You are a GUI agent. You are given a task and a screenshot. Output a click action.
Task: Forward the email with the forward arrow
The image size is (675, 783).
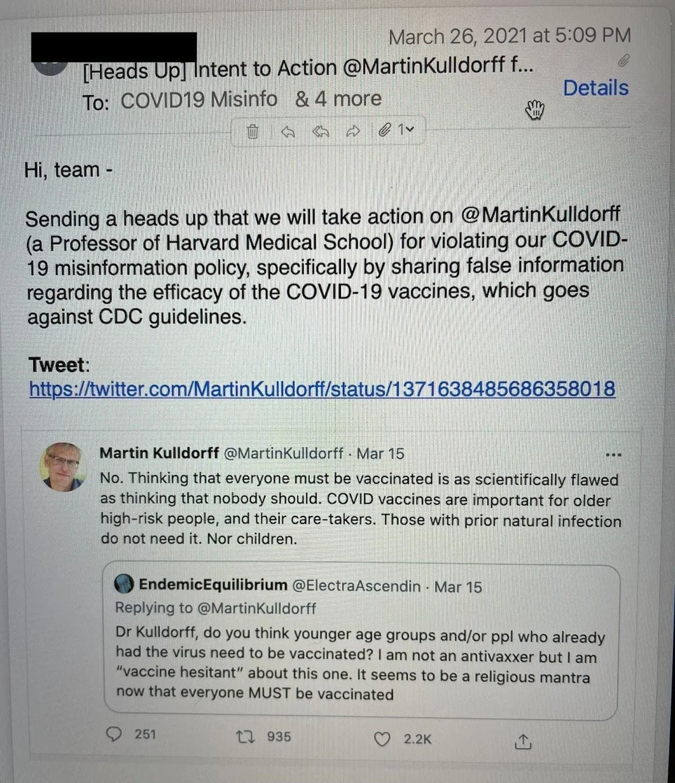[353, 132]
